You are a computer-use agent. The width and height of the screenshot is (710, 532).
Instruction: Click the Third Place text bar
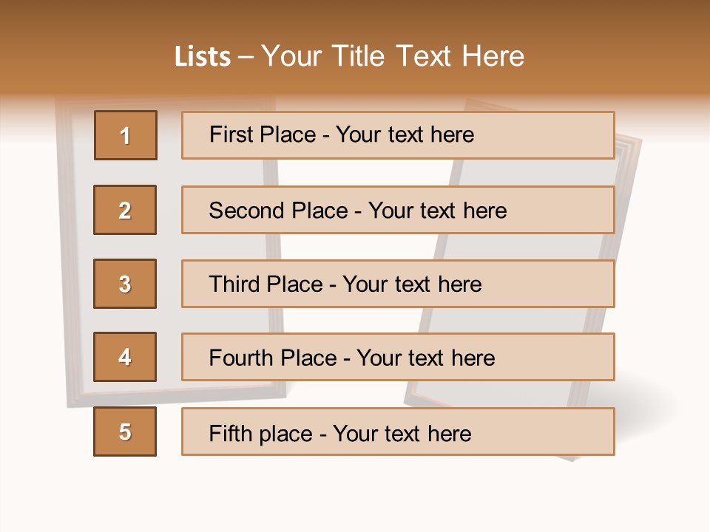[398, 284]
